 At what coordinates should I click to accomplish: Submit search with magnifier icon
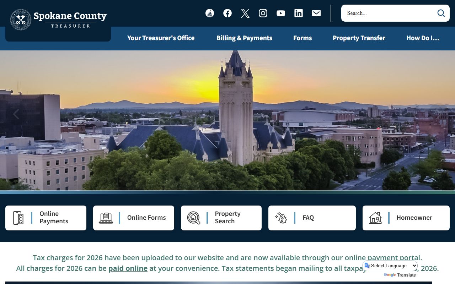tap(441, 13)
